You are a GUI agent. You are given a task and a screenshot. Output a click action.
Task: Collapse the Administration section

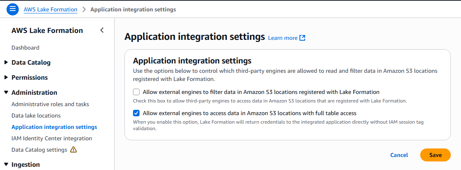point(6,93)
